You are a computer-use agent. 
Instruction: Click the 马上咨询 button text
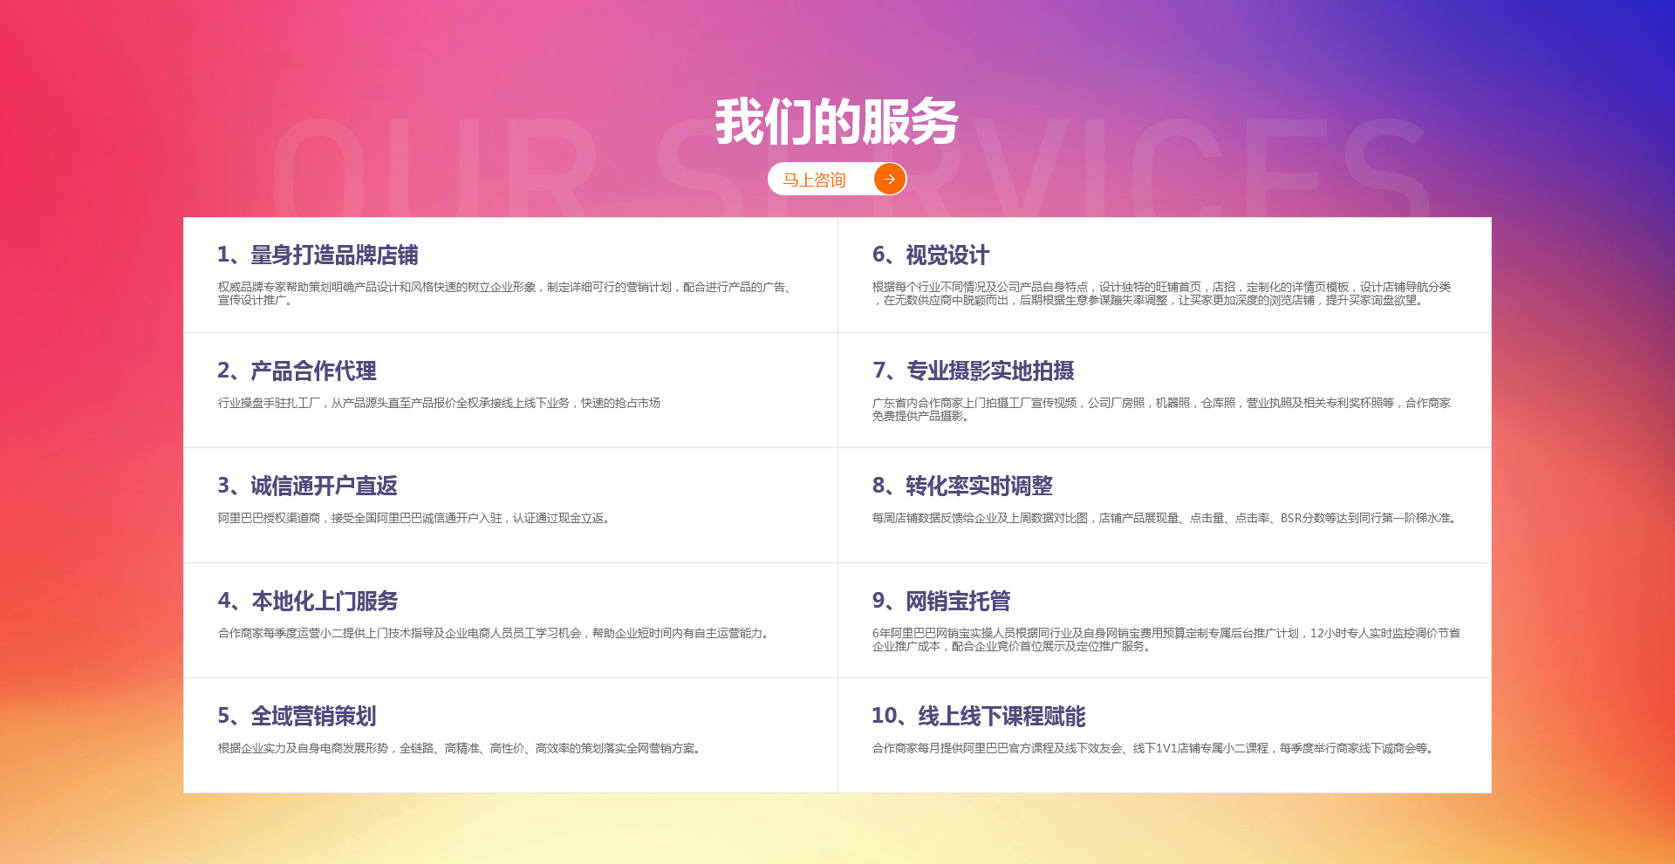click(x=814, y=180)
